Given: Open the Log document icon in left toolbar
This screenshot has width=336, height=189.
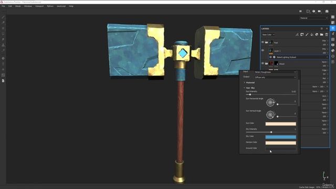Looking at the screenshot, I should [3, 81].
